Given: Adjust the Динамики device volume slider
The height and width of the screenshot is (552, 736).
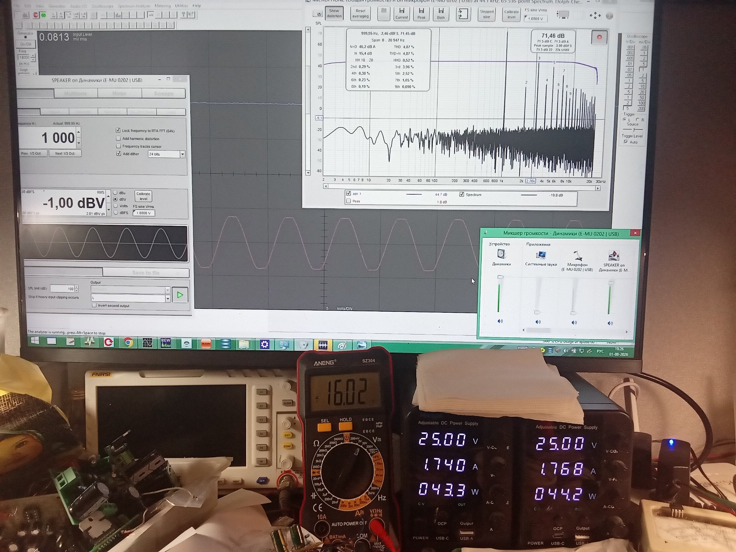Looking at the screenshot, I should (x=500, y=277).
